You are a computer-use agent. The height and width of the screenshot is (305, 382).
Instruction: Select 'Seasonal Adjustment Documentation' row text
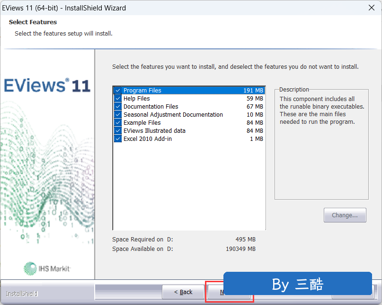[x=173, y=114]
